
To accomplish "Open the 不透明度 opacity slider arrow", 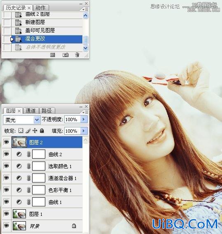I will click(84, 119).
